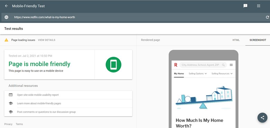Image resolution: width=270 pixels, height=128 pixels.
Task: Click the globe icon beside the URL
Action: pyautogui.click(x=6, y=17)
